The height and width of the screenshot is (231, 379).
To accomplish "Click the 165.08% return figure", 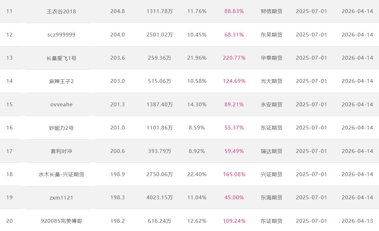I will (234, 174).
